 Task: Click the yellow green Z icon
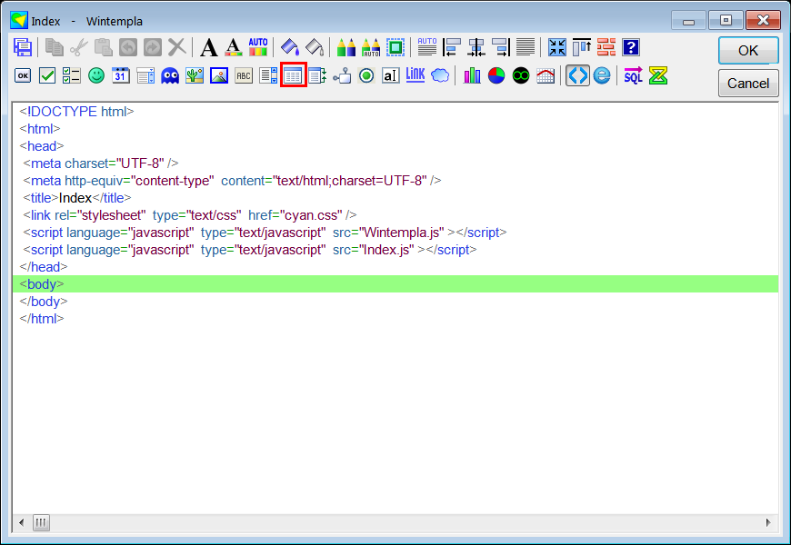coord(658,76)
